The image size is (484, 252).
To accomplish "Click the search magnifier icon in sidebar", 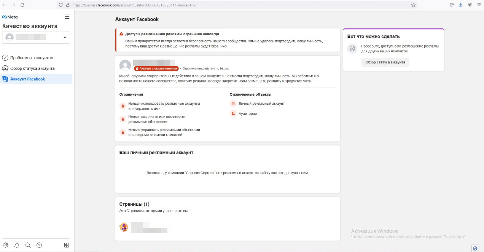I will (28, 245).
